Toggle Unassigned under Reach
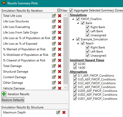123x117 pixels. pyautogui.click(x=88, y=56)
